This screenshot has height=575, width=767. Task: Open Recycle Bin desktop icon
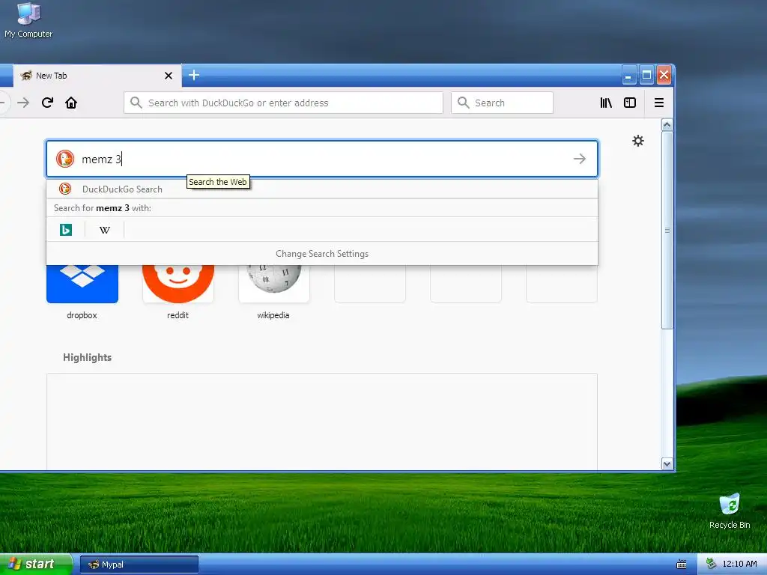(x=730, y=511)
